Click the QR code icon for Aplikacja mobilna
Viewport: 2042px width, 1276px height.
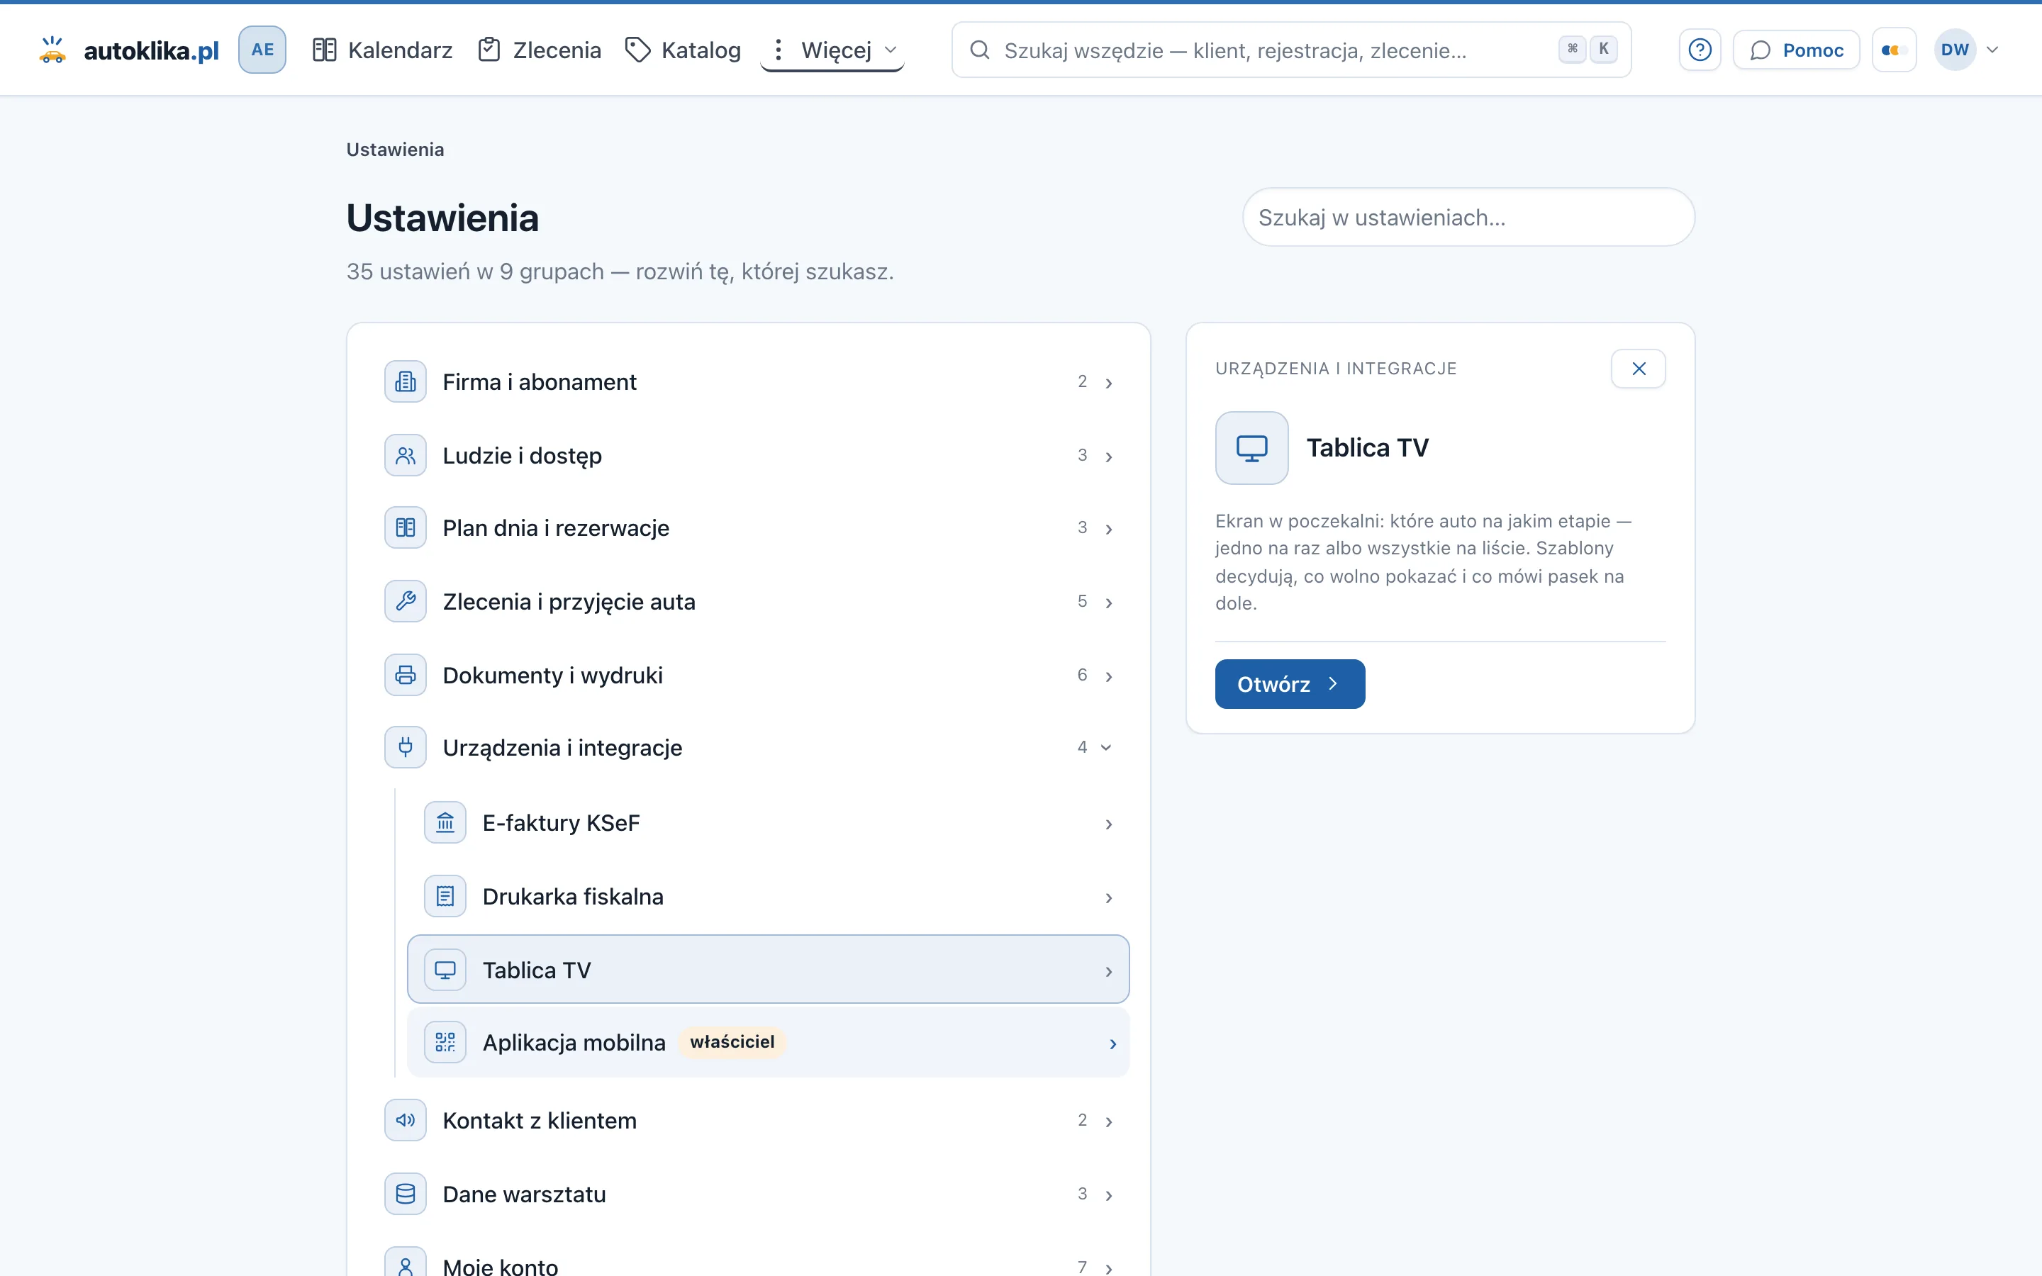(445, 1042)
